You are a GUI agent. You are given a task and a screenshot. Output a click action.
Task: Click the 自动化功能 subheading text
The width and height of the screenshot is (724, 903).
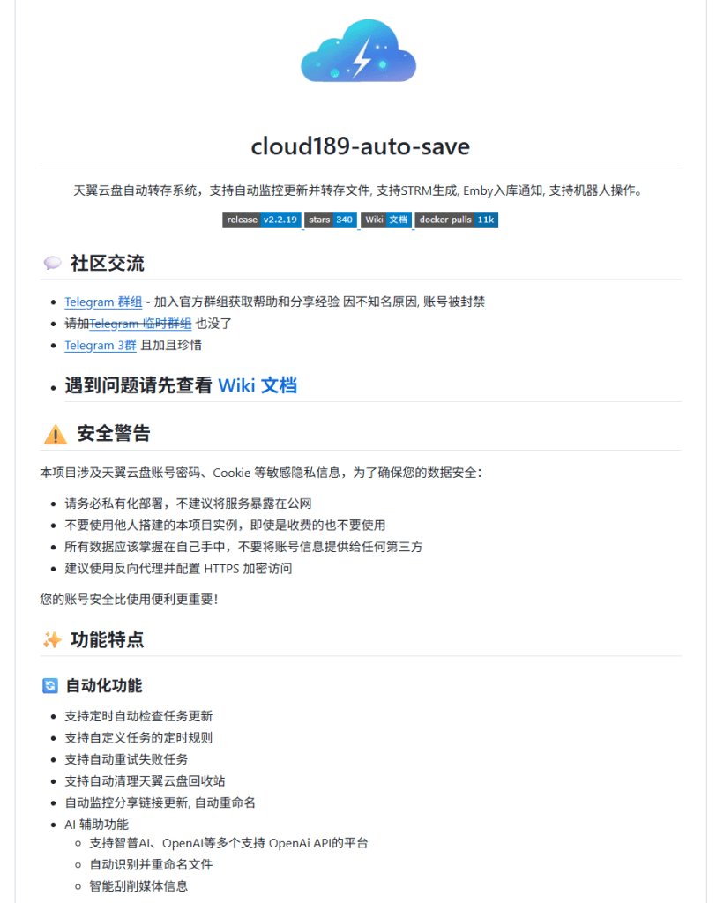pos(104,685)
